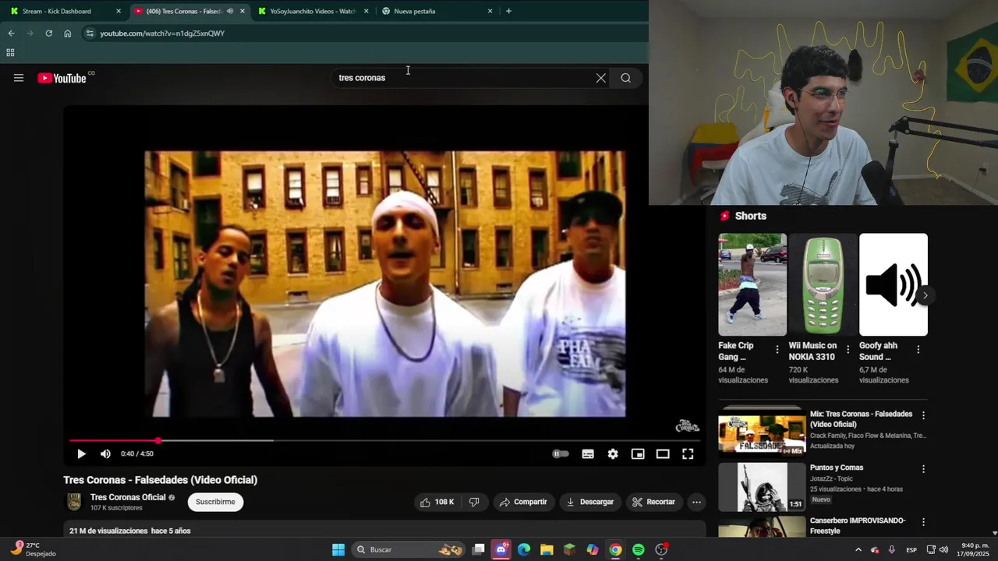The image size is (998, 561).
Task: Switch to Tres Coronas - Falsedades browser tab
Action: (x=183, y=11)
